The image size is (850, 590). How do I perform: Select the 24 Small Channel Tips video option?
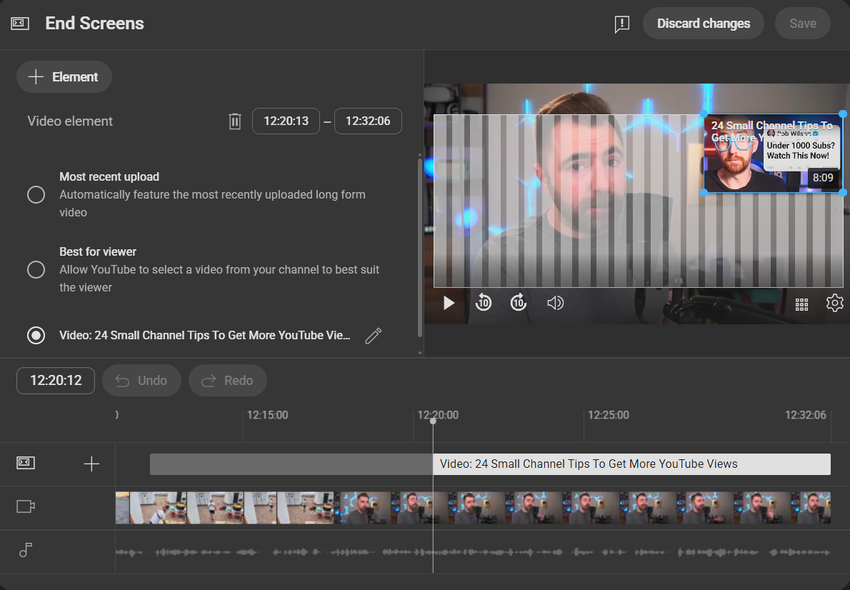click(36, 335)
